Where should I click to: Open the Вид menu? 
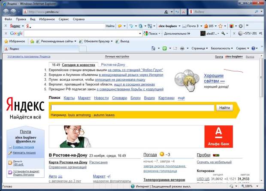pyautogui.click(x=33, y=19)
